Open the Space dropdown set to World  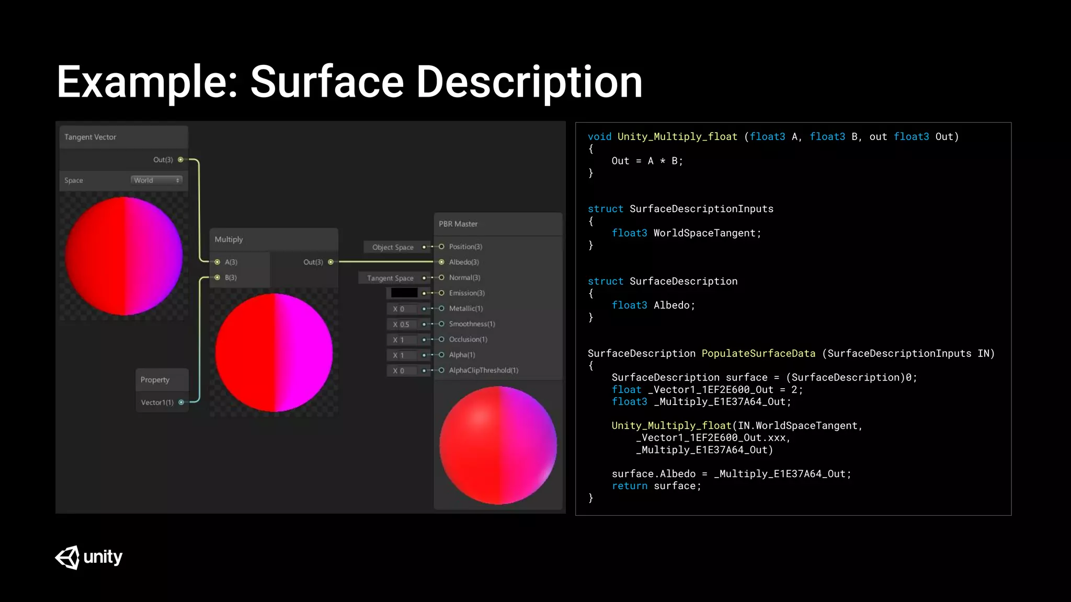156,180
